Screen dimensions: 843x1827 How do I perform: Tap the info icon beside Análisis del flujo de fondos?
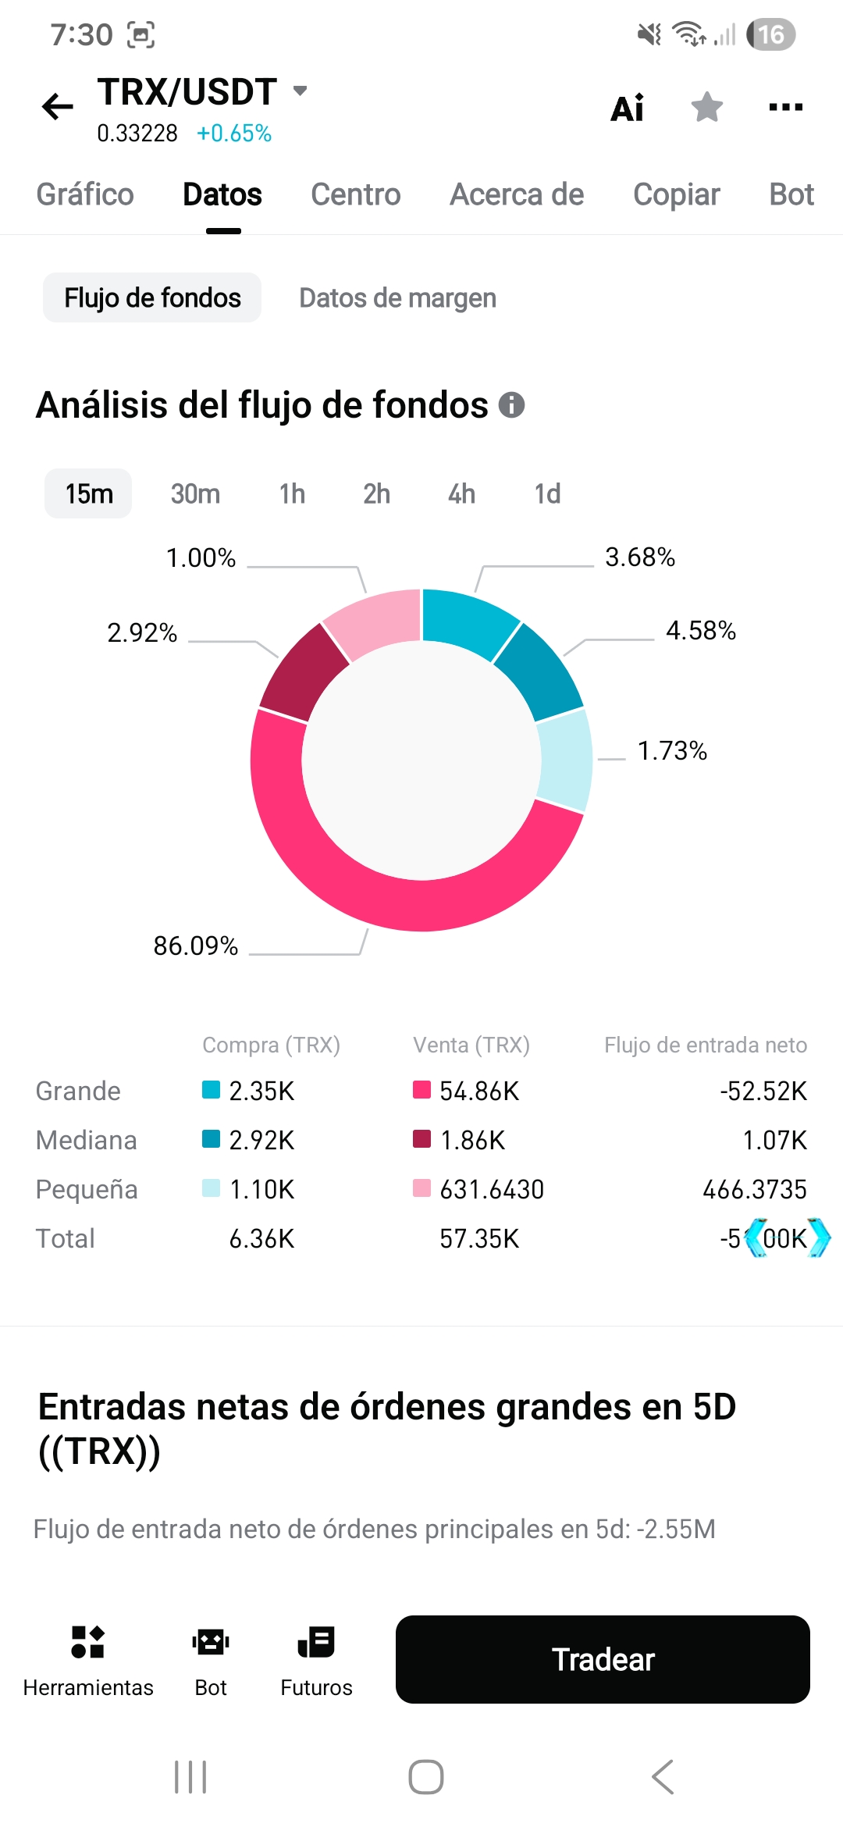pyautogui.click(x=512, y=404)
